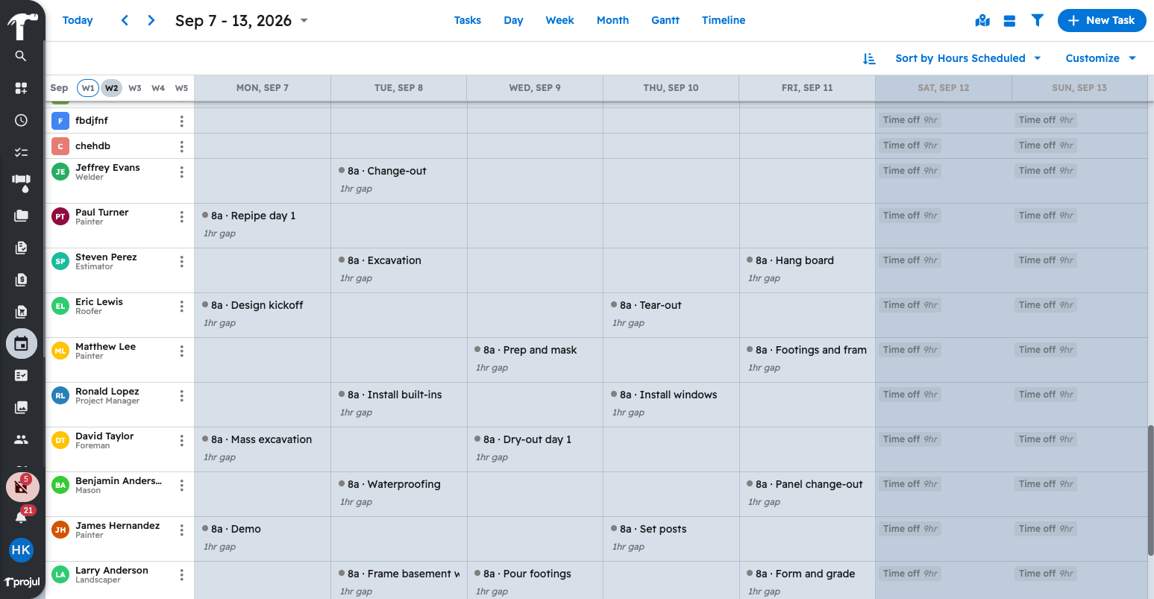Viewport: 1154px width, 599px height.
Task: Open notifications bell showing 21
Action: point(22,516)
